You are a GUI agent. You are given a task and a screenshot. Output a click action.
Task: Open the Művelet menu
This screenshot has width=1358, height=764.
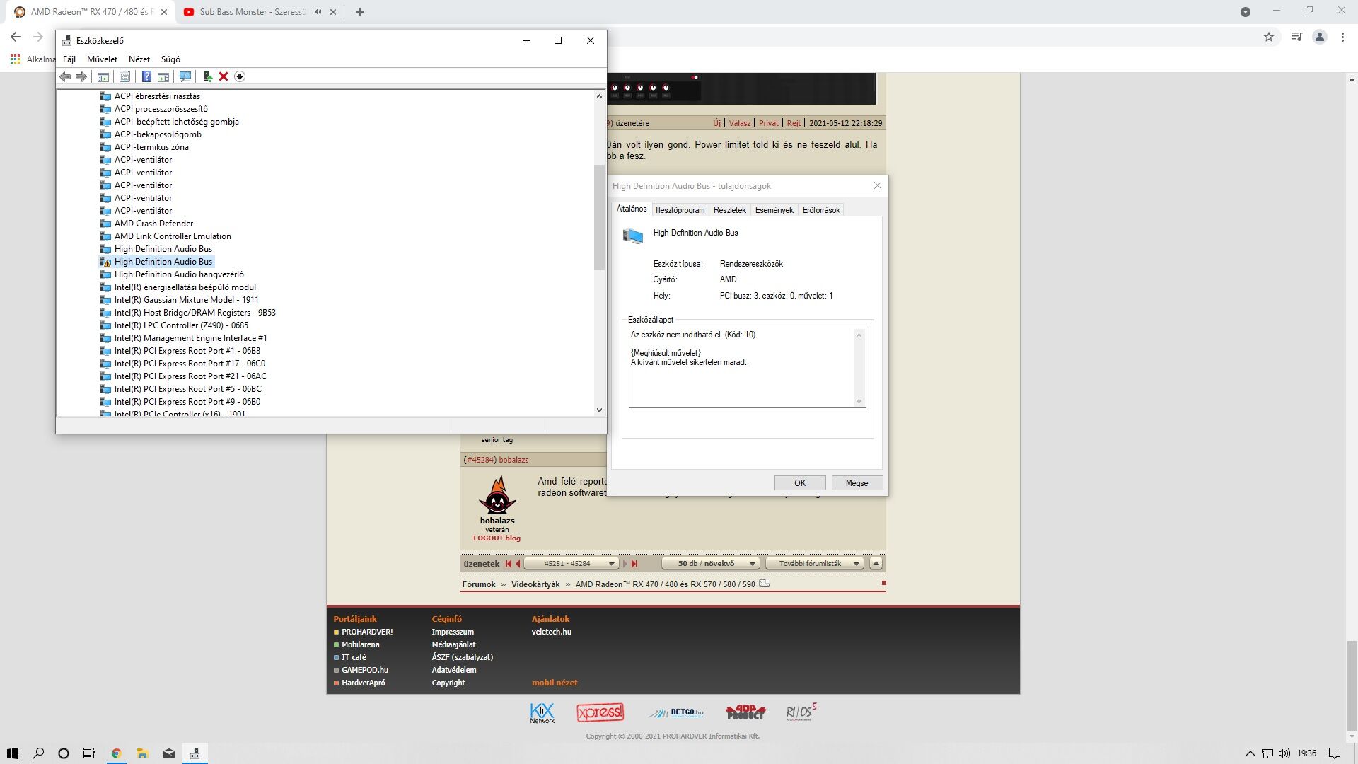(102, 59)
